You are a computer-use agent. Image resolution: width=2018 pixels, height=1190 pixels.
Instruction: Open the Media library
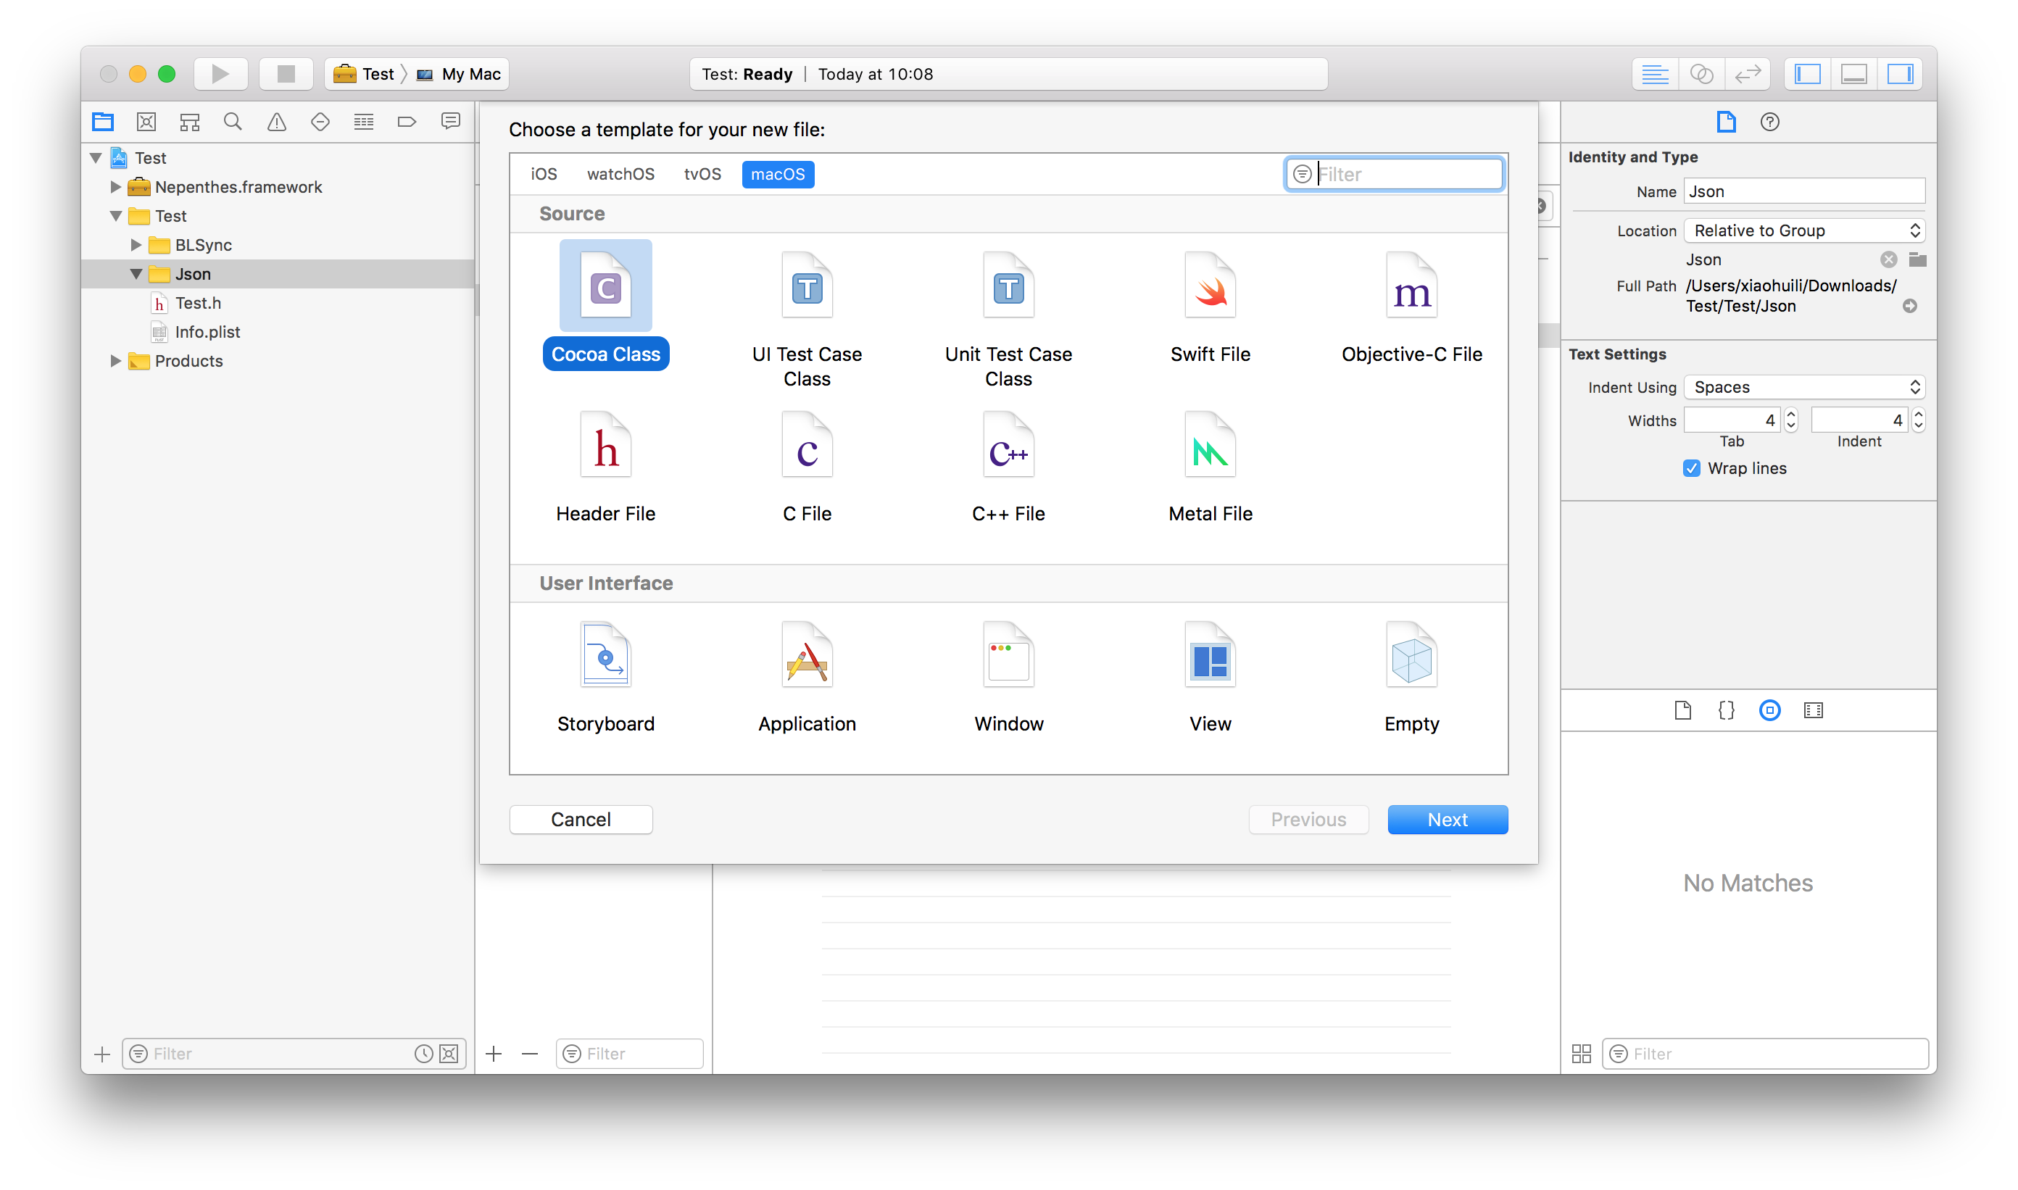tap(1813, 710)
